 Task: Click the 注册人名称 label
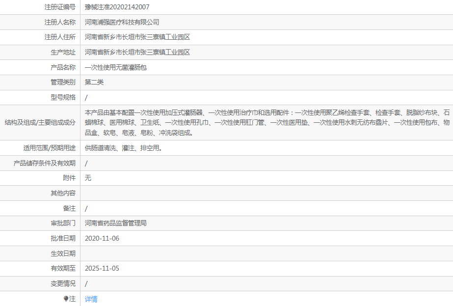coord(60,22)
